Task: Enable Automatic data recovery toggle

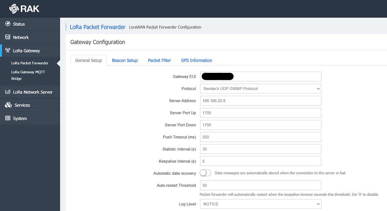Action: click(x=205, y=173)
